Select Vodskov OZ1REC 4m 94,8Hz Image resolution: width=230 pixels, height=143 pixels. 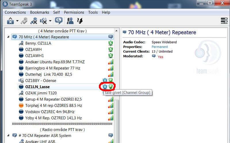(x=50, y=112)
